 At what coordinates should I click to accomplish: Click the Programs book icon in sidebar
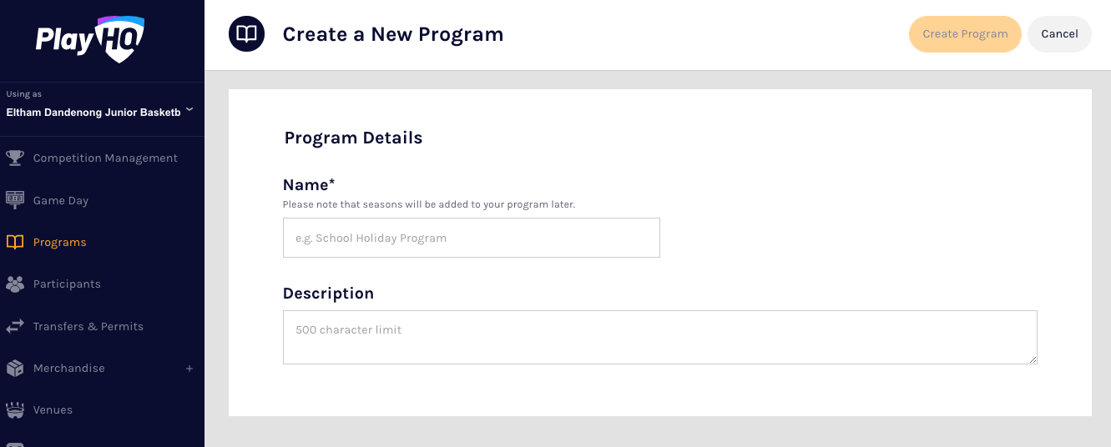click(x=15, y=243)
